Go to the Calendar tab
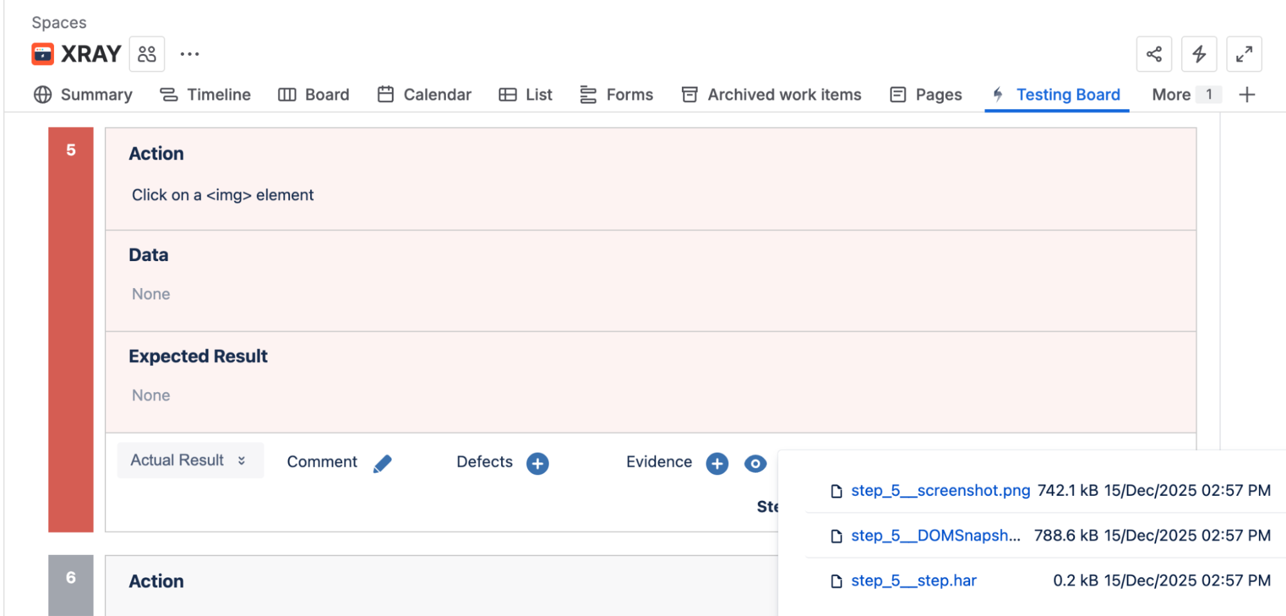 tap(425, 95)
